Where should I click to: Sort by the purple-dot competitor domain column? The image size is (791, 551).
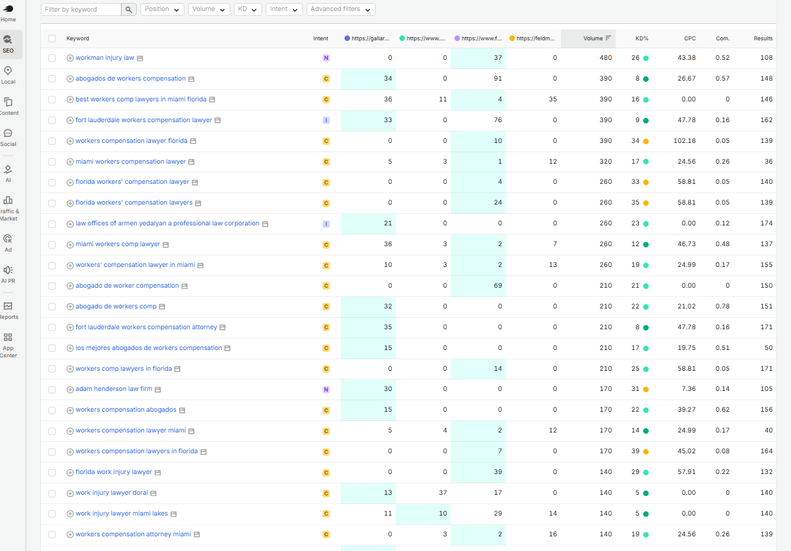pos(478,38)
